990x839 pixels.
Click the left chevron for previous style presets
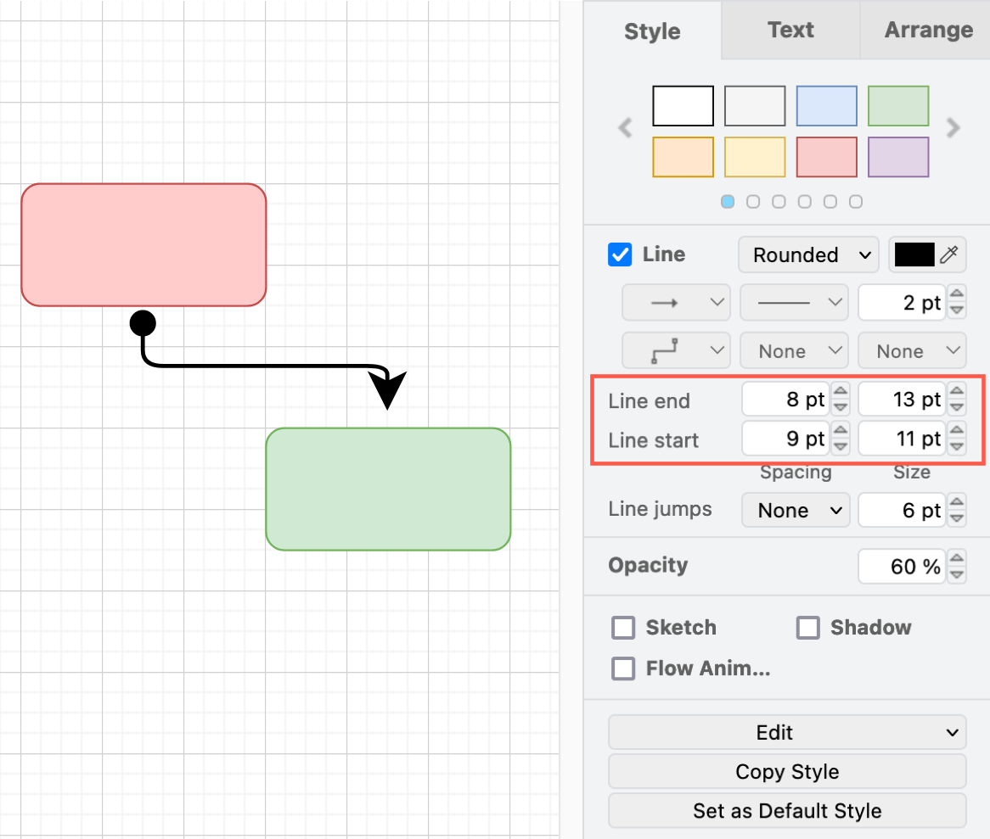pos(626,128)
